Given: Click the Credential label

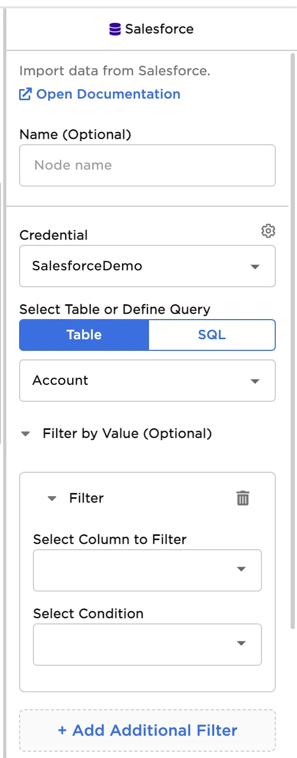Looking at the screenshot, I should click(54, 235).
